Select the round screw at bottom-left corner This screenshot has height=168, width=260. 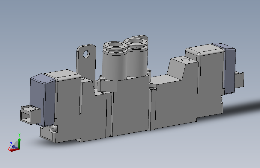(x=53, y=128)
